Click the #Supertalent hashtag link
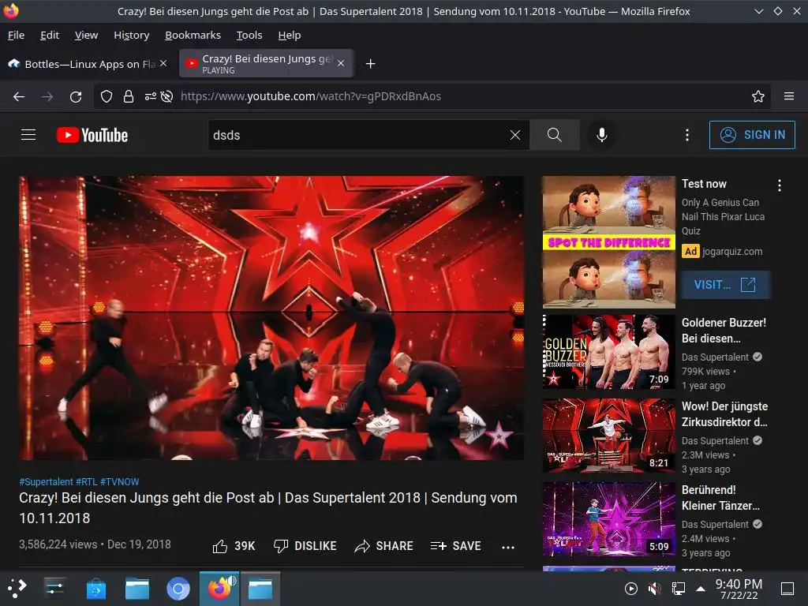Viewport: 808px width, 606px height. pos(46,482)
